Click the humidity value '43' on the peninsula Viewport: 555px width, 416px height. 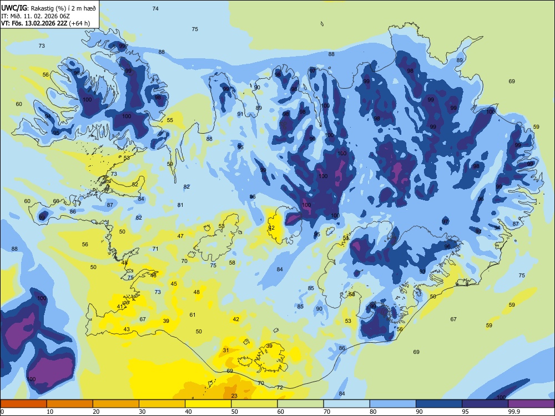point(127,329)
